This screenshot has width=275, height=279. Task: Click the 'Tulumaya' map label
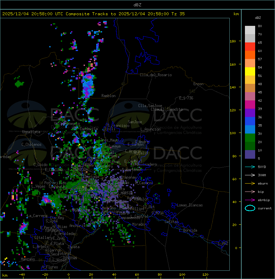point(113,146)
